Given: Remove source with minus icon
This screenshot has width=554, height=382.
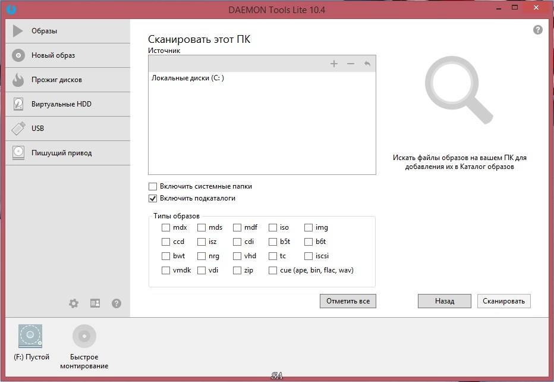Looking at the screenshot, I should (x=351, y=64).
